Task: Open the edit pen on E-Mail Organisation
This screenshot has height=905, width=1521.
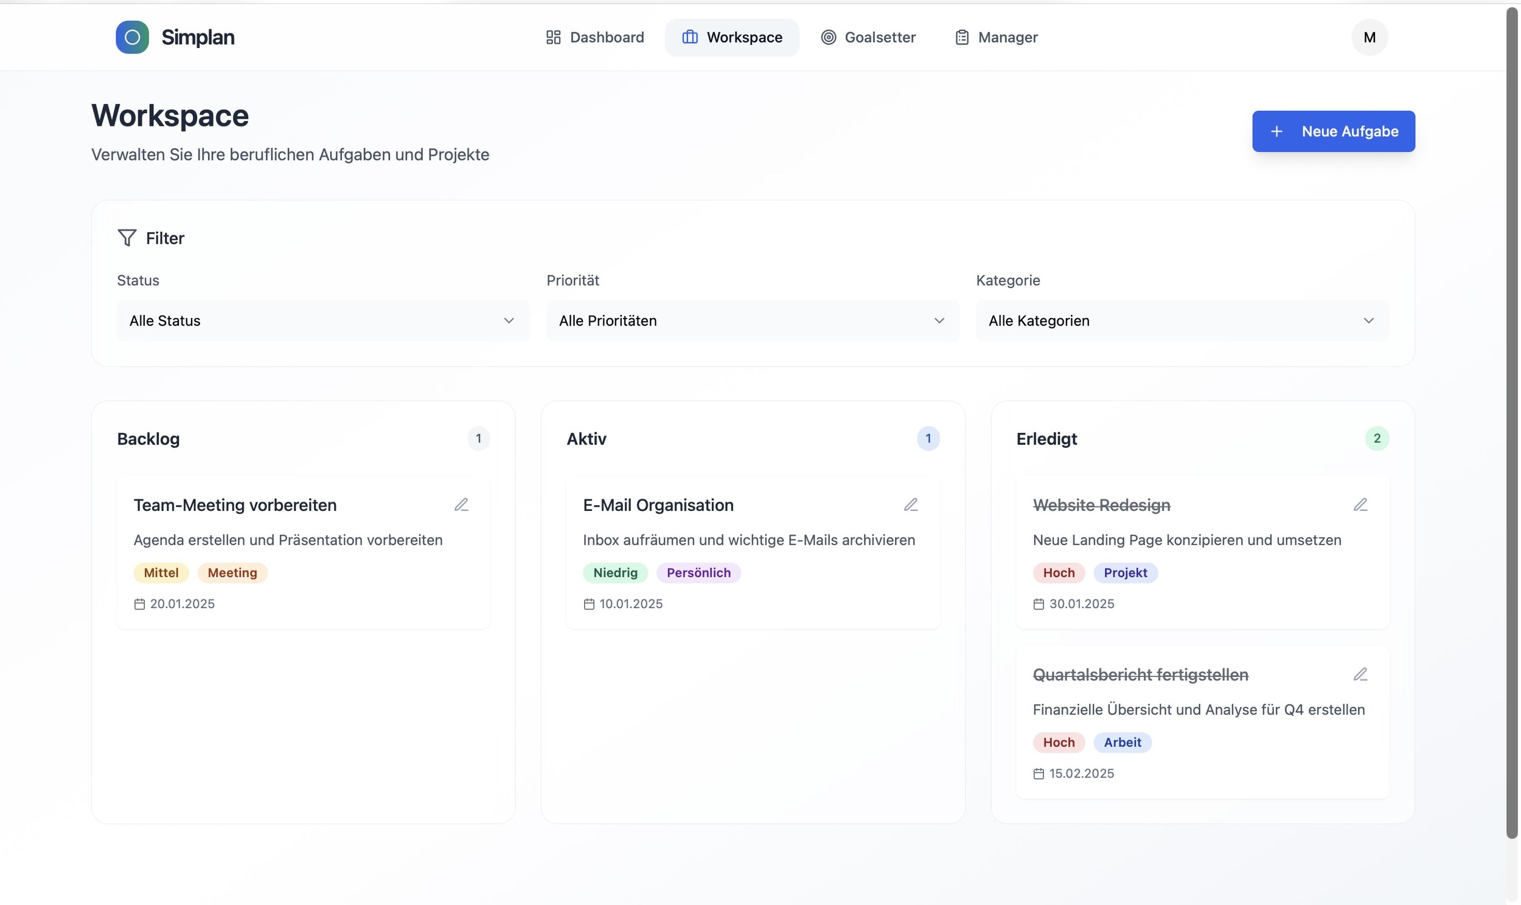Action: (911, 504)
